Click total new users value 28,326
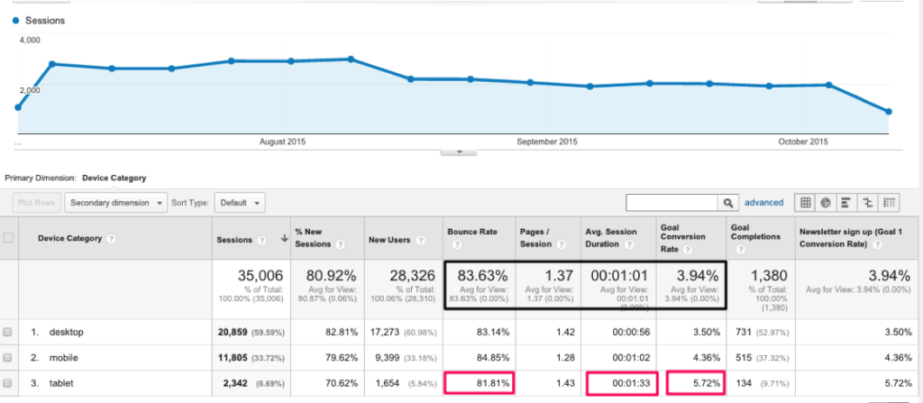923x403 pixels. coord(412,275)
